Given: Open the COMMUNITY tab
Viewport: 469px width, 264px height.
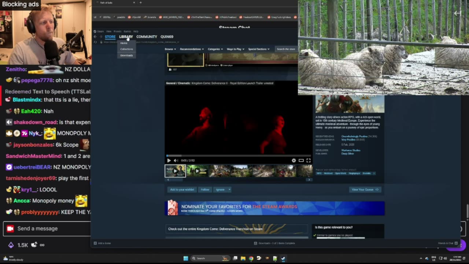Looking at the screenshot, I should [147, 37].
